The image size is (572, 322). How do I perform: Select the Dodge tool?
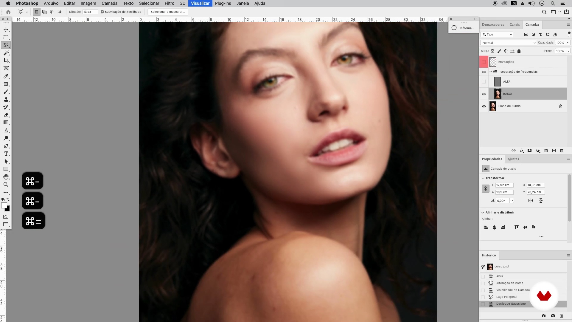click(6, 138)
